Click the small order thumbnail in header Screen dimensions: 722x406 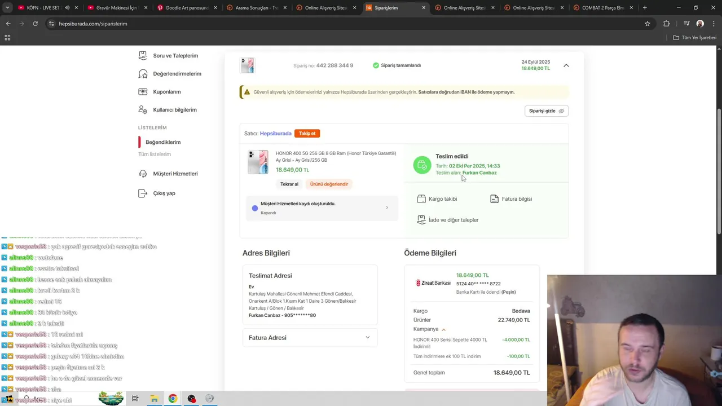coord(247,65)
